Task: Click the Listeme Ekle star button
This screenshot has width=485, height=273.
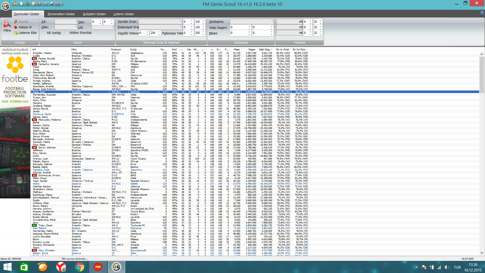Action: tap(25, 33)
